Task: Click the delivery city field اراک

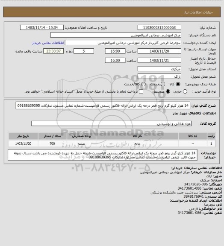Action: pyautogui.click(x=159, y=76)
